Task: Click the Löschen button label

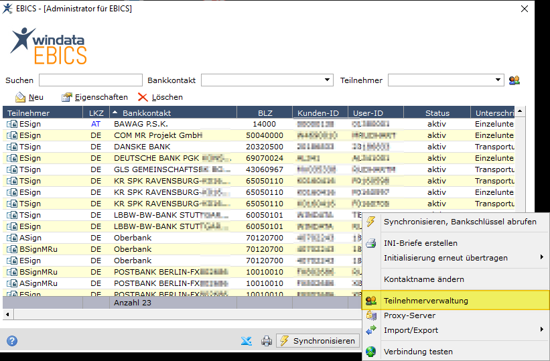Action: coord(167,97)
